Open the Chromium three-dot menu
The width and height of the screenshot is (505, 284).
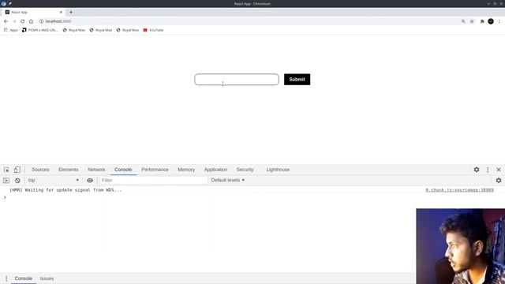tap(499, 21)
